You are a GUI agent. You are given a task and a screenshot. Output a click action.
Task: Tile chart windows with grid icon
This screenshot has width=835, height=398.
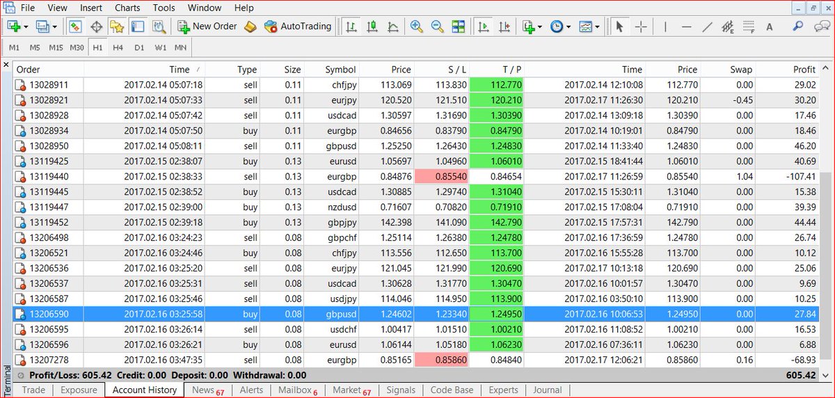pos(458,26)
